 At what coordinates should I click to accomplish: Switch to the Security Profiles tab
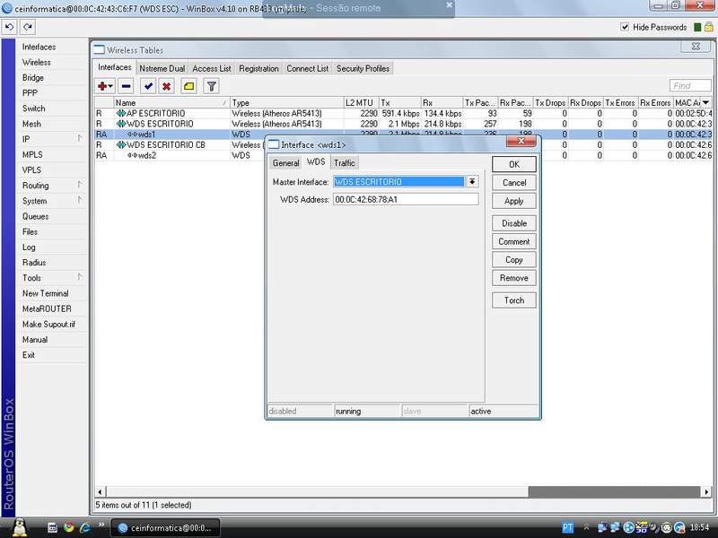point(363,68)
